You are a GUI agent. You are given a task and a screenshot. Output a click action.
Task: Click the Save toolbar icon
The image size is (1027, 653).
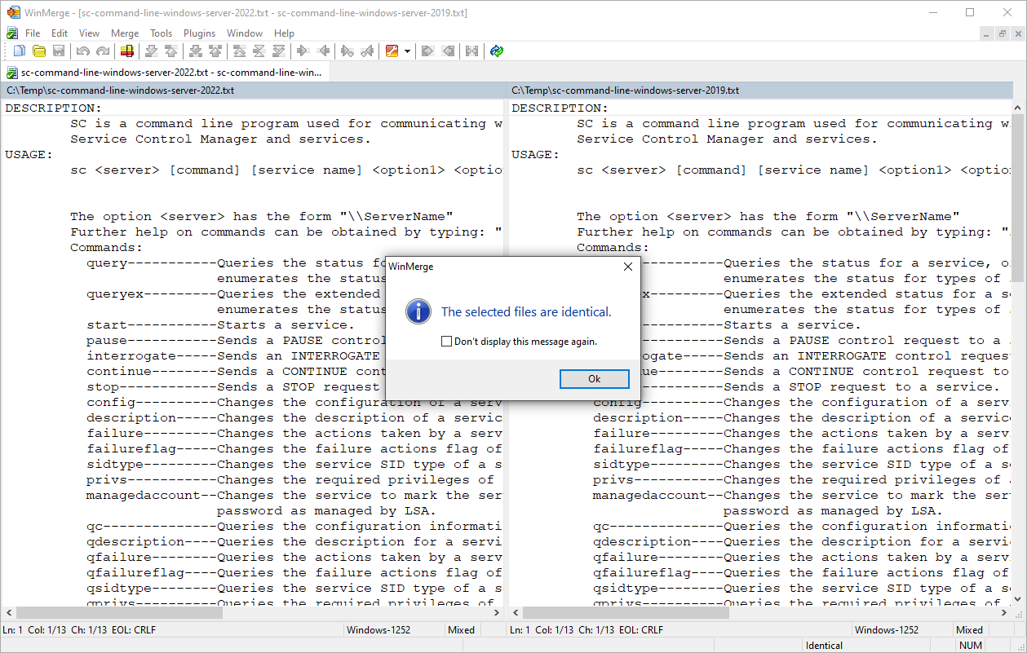tap(59, 51)
